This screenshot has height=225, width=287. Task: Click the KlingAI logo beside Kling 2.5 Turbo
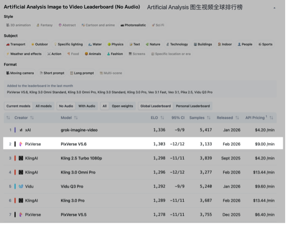click(x=21, y=158)
